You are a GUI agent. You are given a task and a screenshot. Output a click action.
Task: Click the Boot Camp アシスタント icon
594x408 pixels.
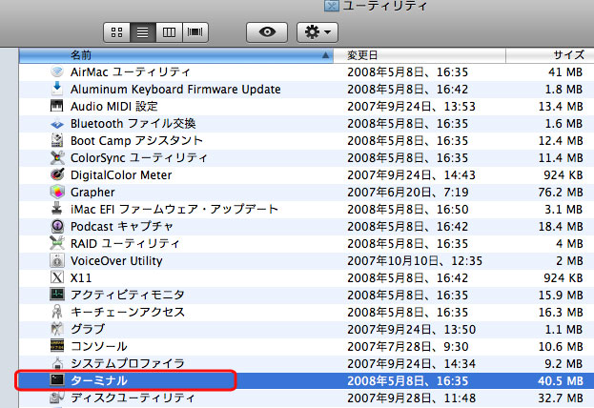57,140
